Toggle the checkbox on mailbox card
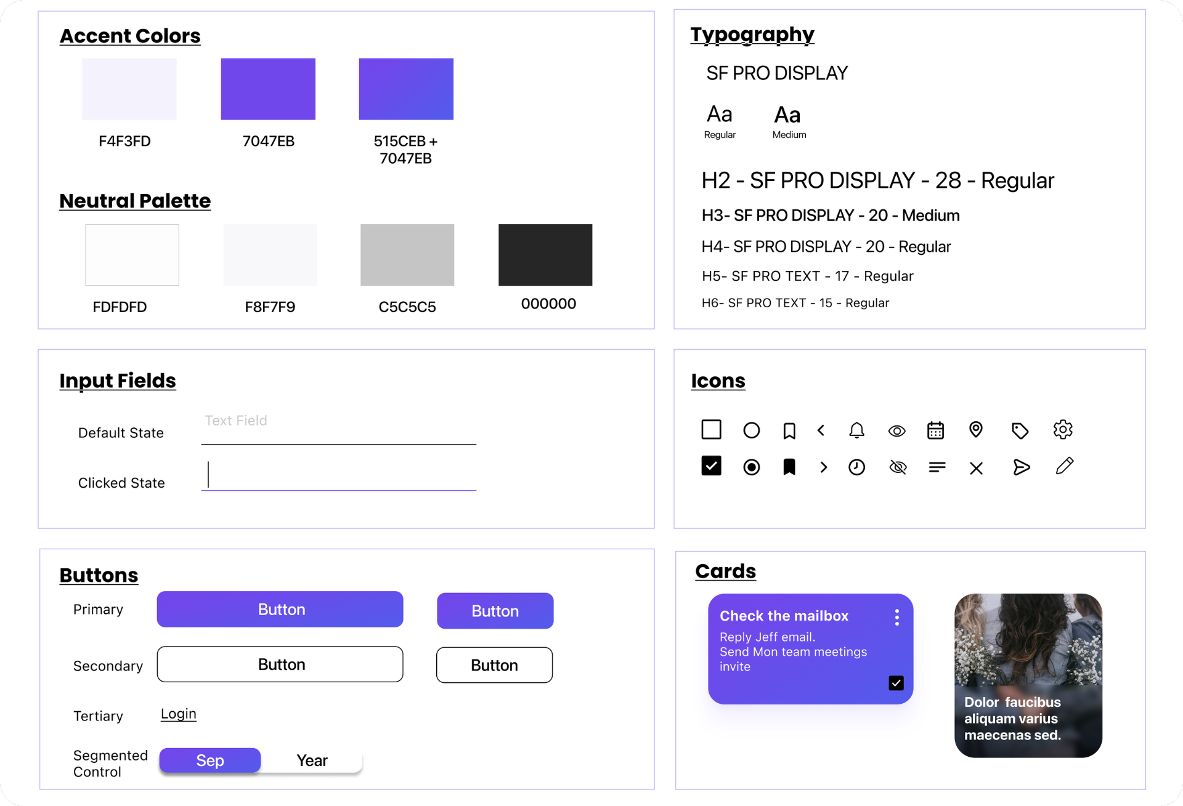Image resolution: width=1183 pixels, height=806 pixels. click(896, 683)
